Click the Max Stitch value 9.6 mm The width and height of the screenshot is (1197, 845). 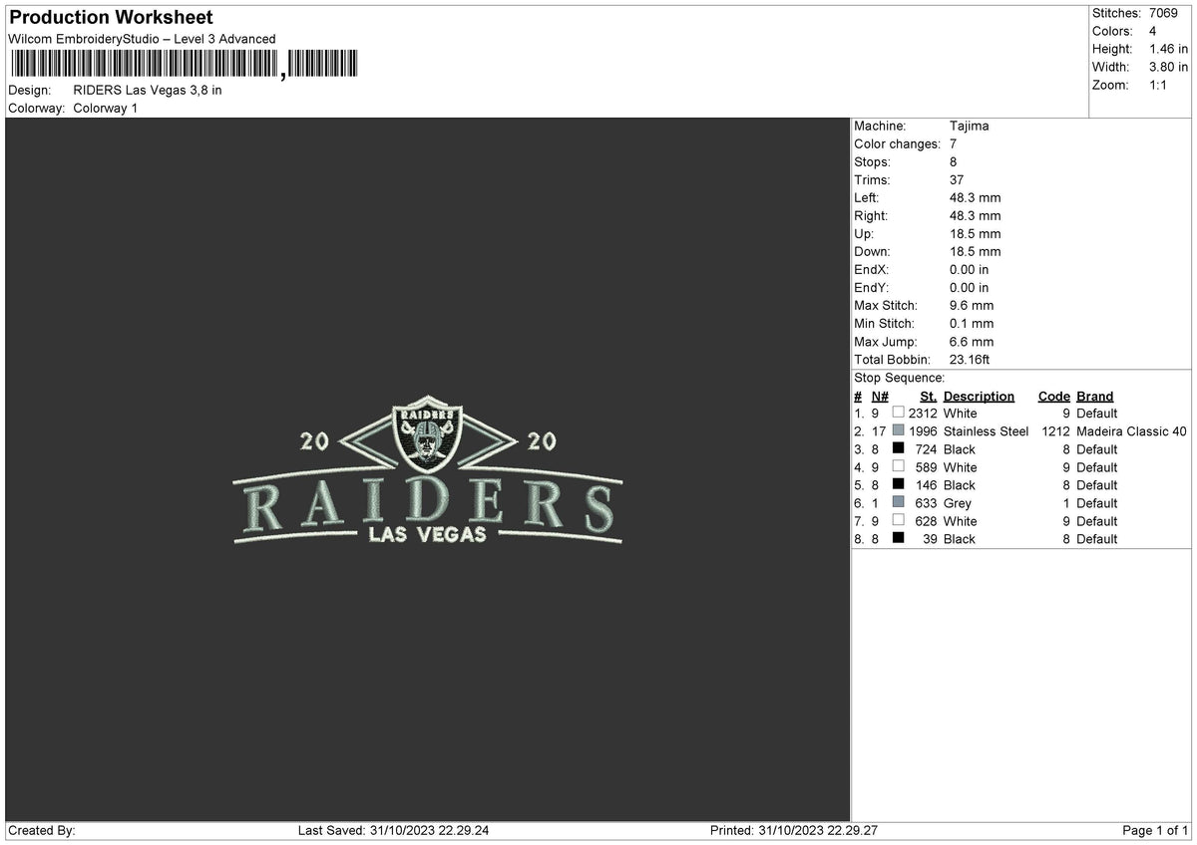click(x=972, y=305)
